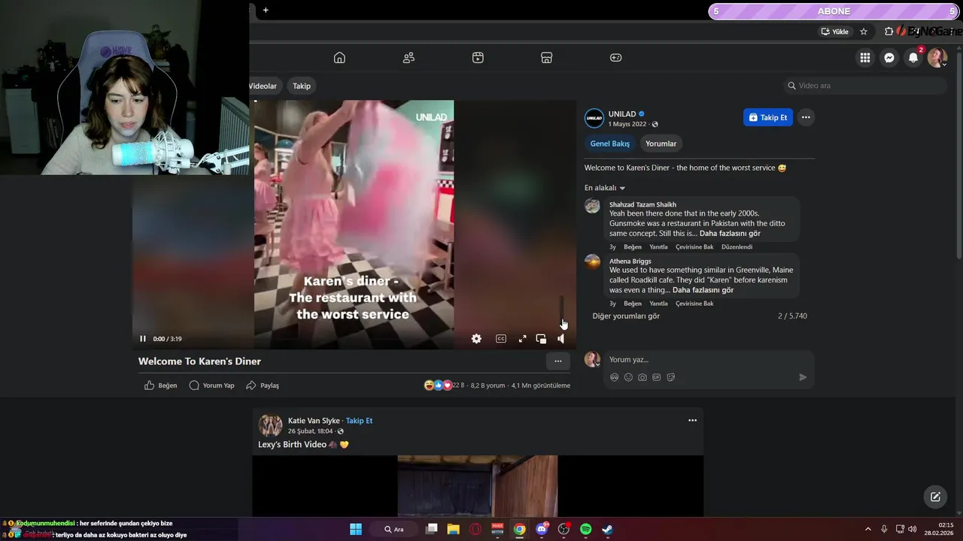Go to Facebook Home icon

339,58
